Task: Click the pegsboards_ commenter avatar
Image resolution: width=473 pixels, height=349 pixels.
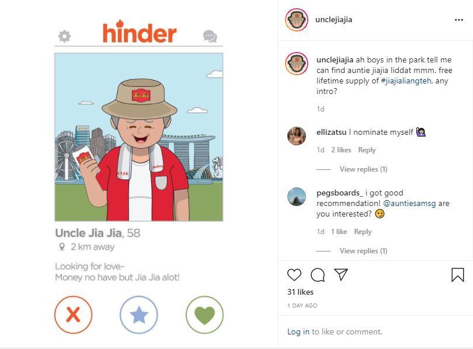Action: click(297, 197)
